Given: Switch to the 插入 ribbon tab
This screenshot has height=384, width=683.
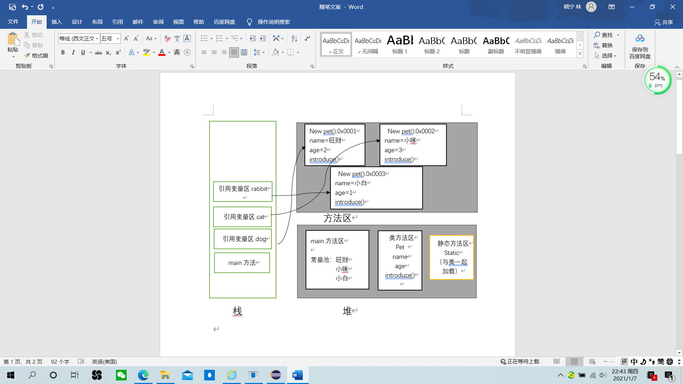Looking at the screenshot, I should tap(57, 22).
